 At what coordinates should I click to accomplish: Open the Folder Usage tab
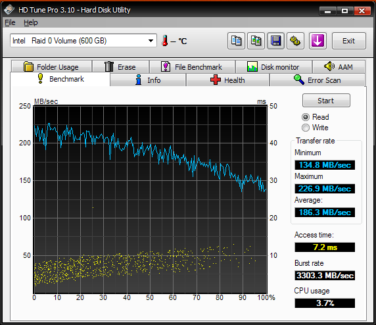51,66
